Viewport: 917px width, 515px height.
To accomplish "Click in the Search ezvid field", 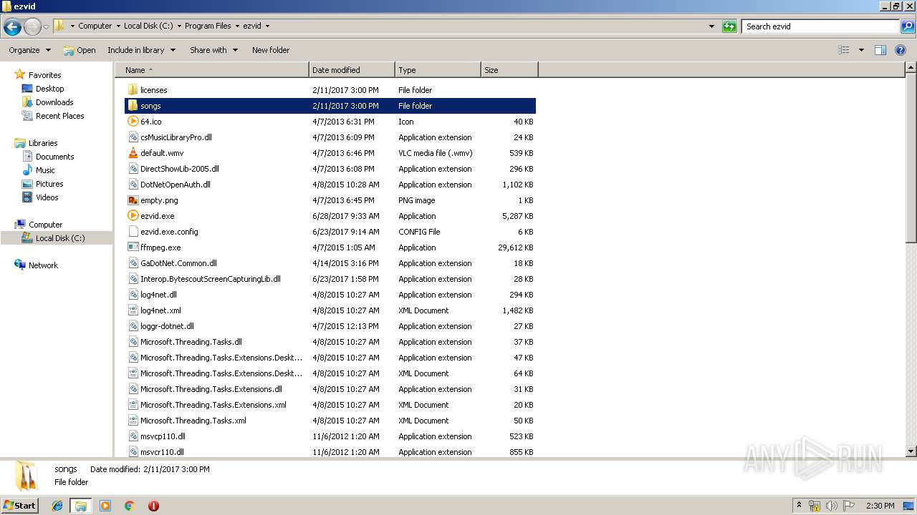I will click(x=820, y=26).
